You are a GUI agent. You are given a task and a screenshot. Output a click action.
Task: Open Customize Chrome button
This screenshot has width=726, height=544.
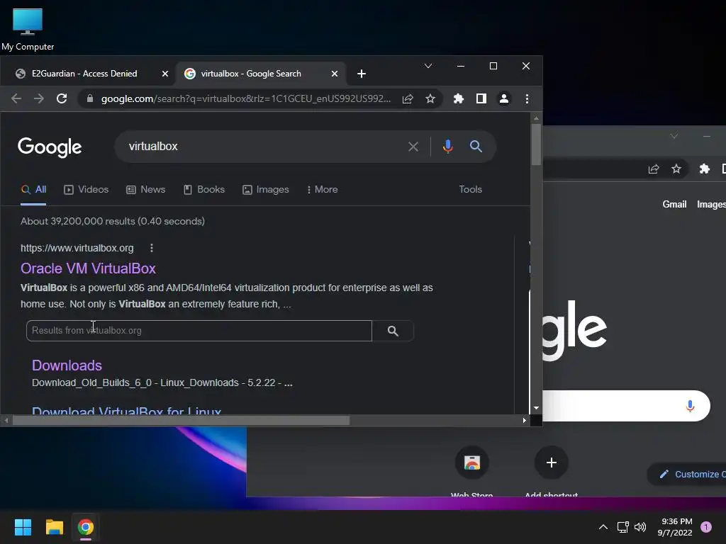click(688, 474)
